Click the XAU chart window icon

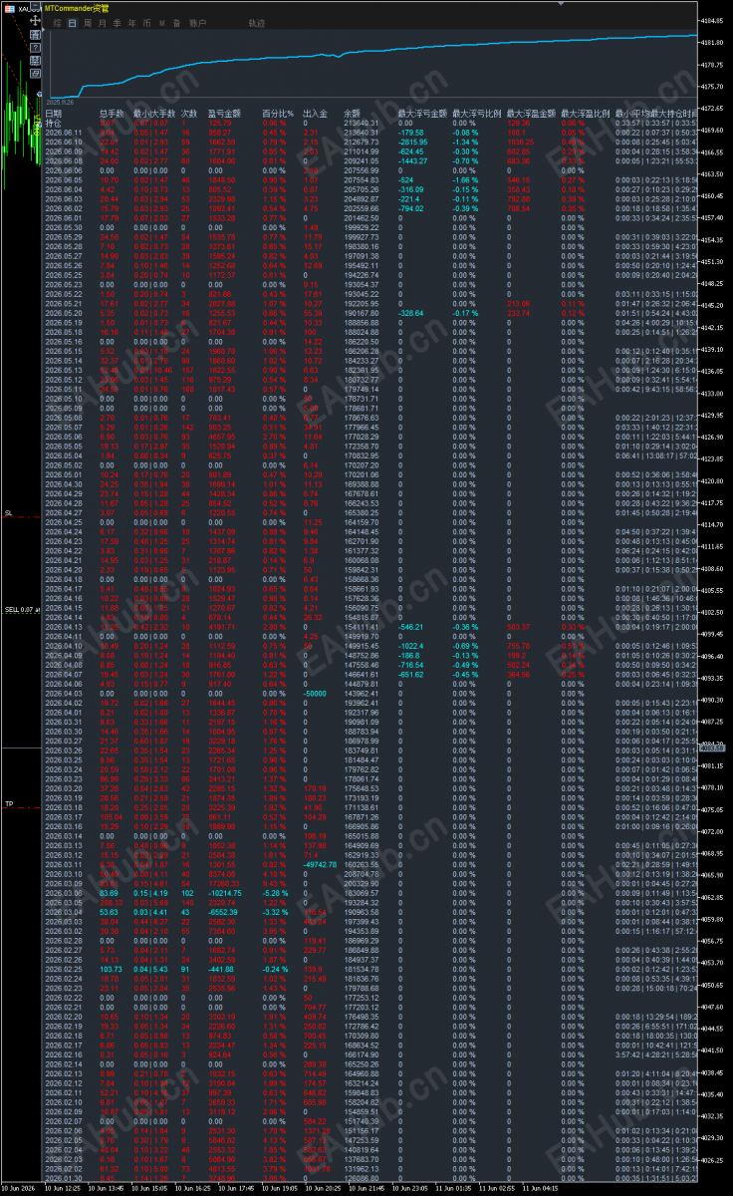click(9, 8)
